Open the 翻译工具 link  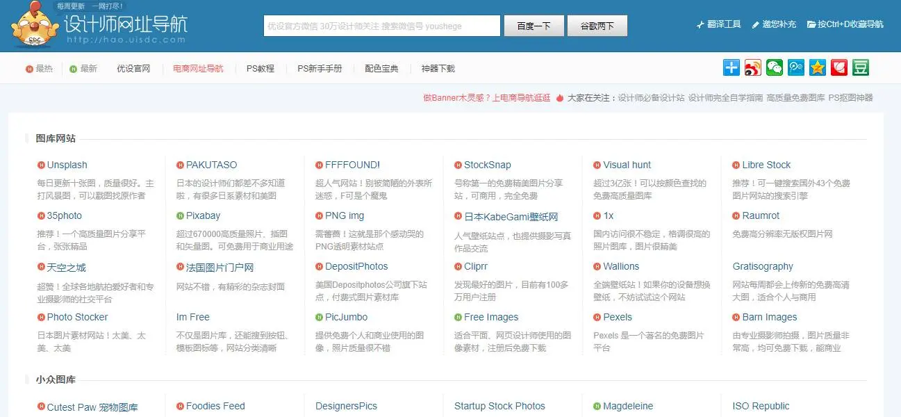724,24
